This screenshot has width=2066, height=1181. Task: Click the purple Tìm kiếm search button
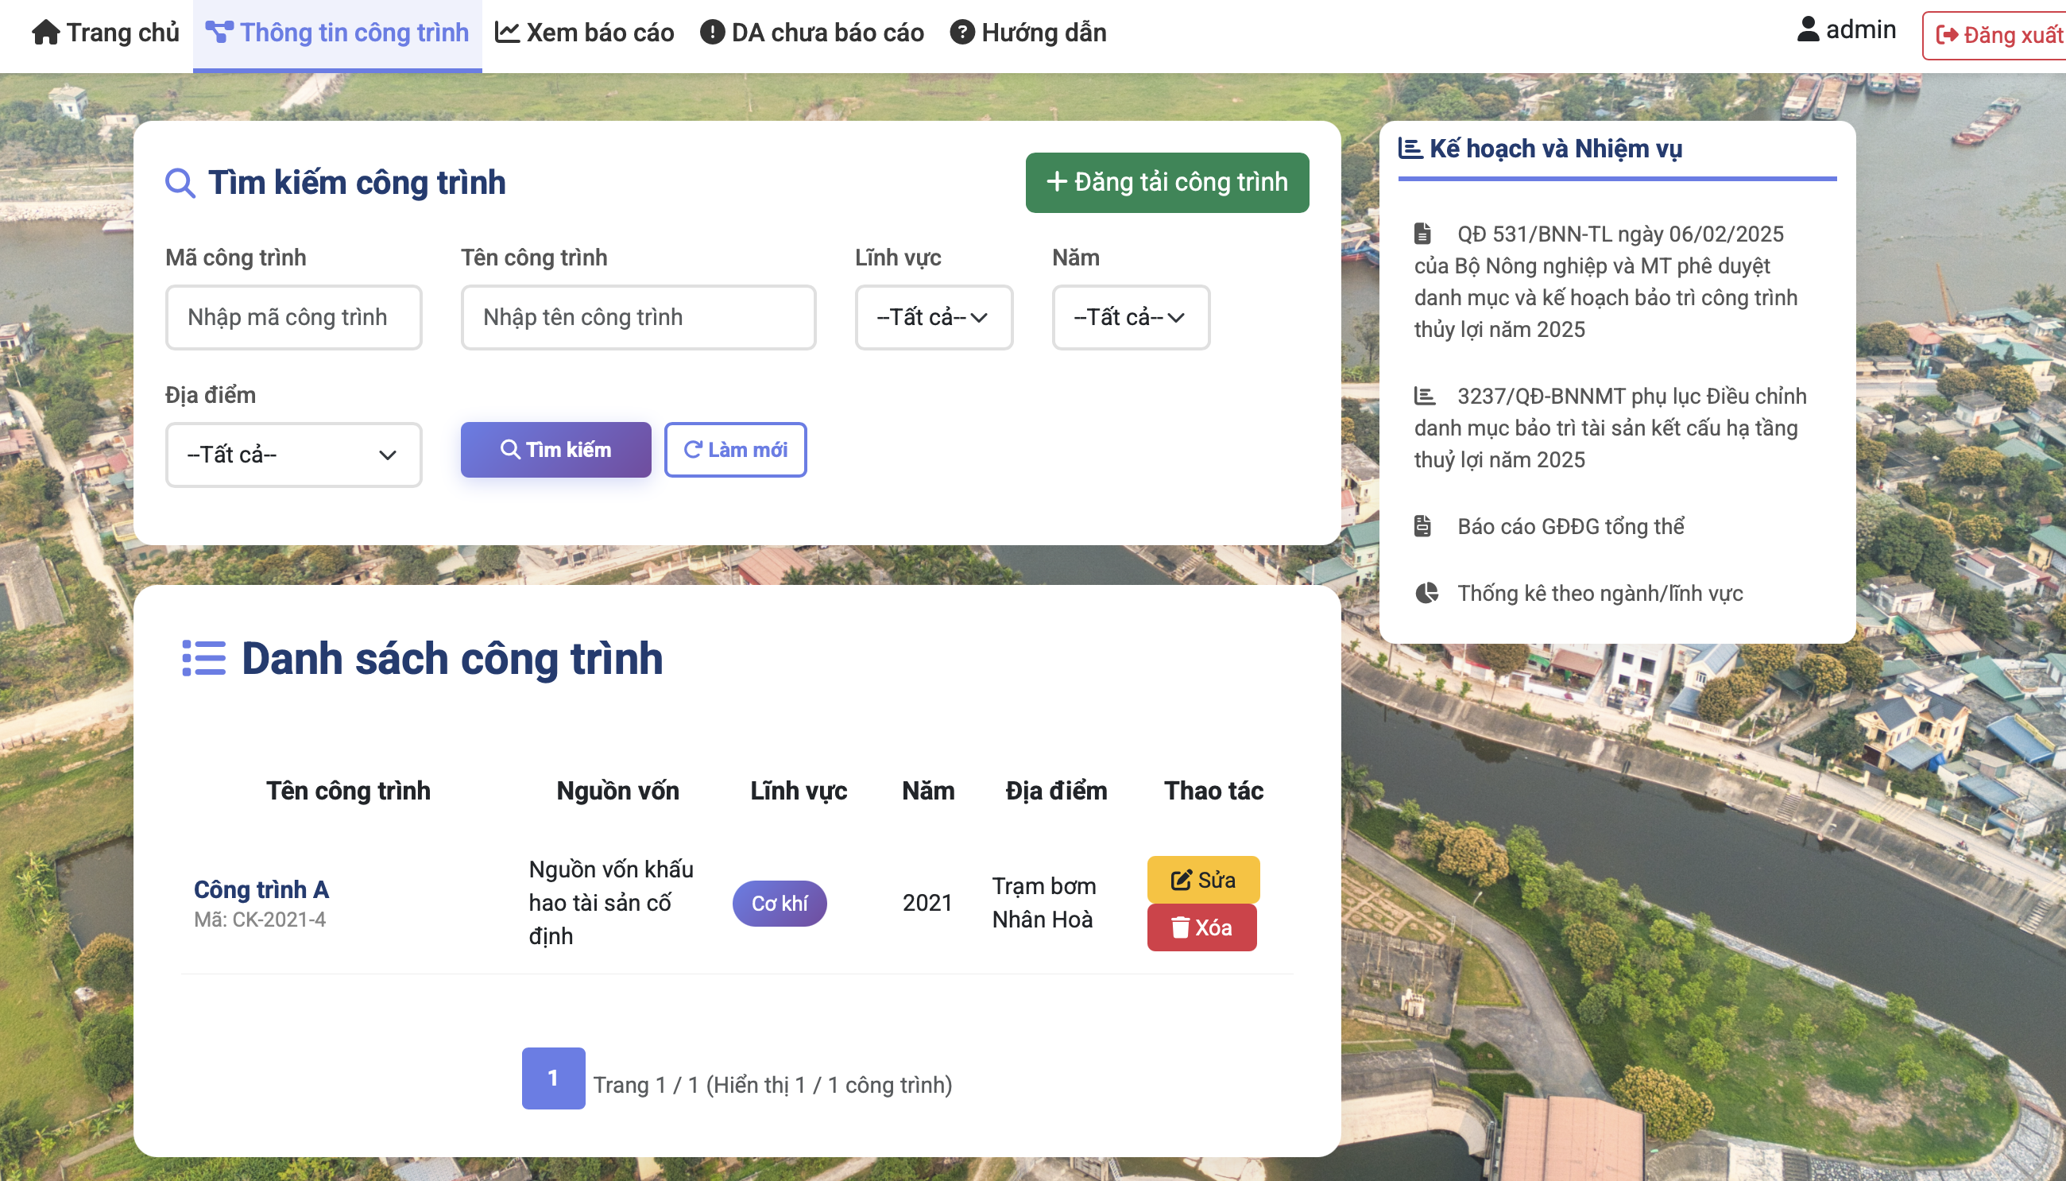(555, 449)
